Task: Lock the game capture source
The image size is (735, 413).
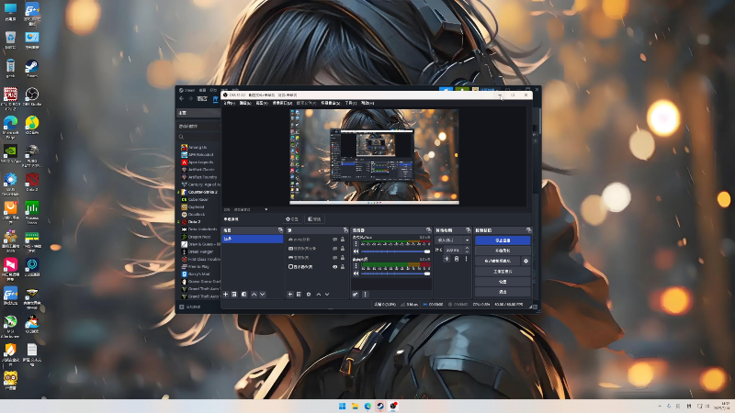Action: [x=343, y=258]
